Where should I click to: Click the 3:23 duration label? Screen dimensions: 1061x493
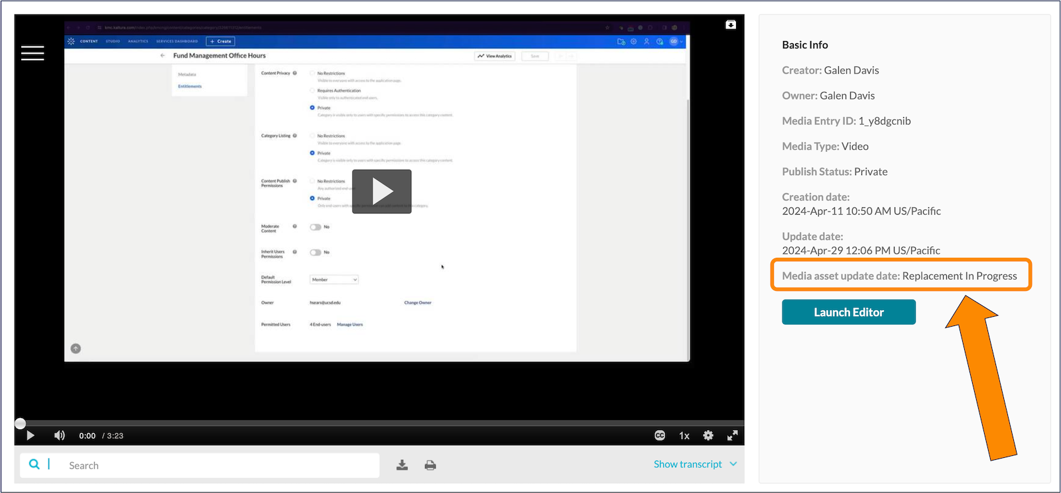pyautogui.click(x=115, y=435)
